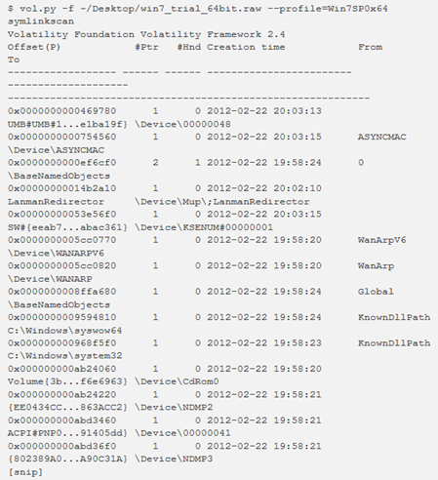
Task: Click the To column header
Action: point(14,60)
